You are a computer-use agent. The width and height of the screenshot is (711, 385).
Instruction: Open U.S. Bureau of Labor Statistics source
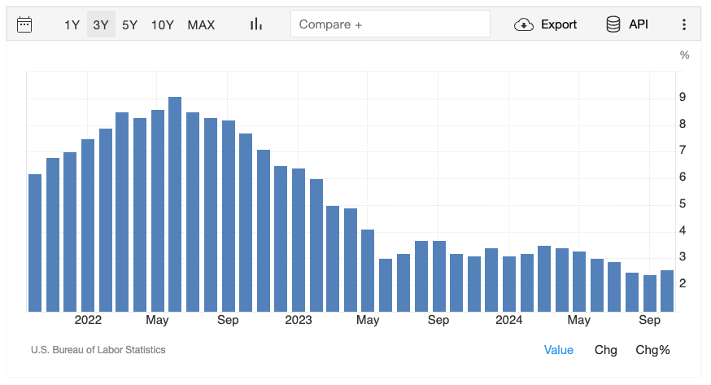coord(98,350)
